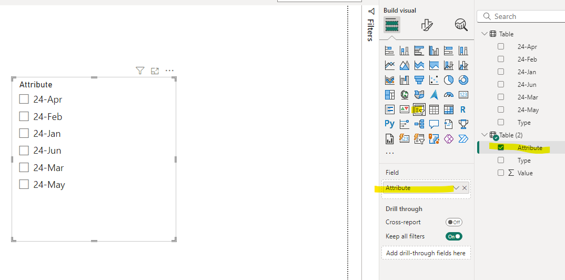
Task: Uncheck the Attribute field in Table (2)
Action: pos(501,147)
